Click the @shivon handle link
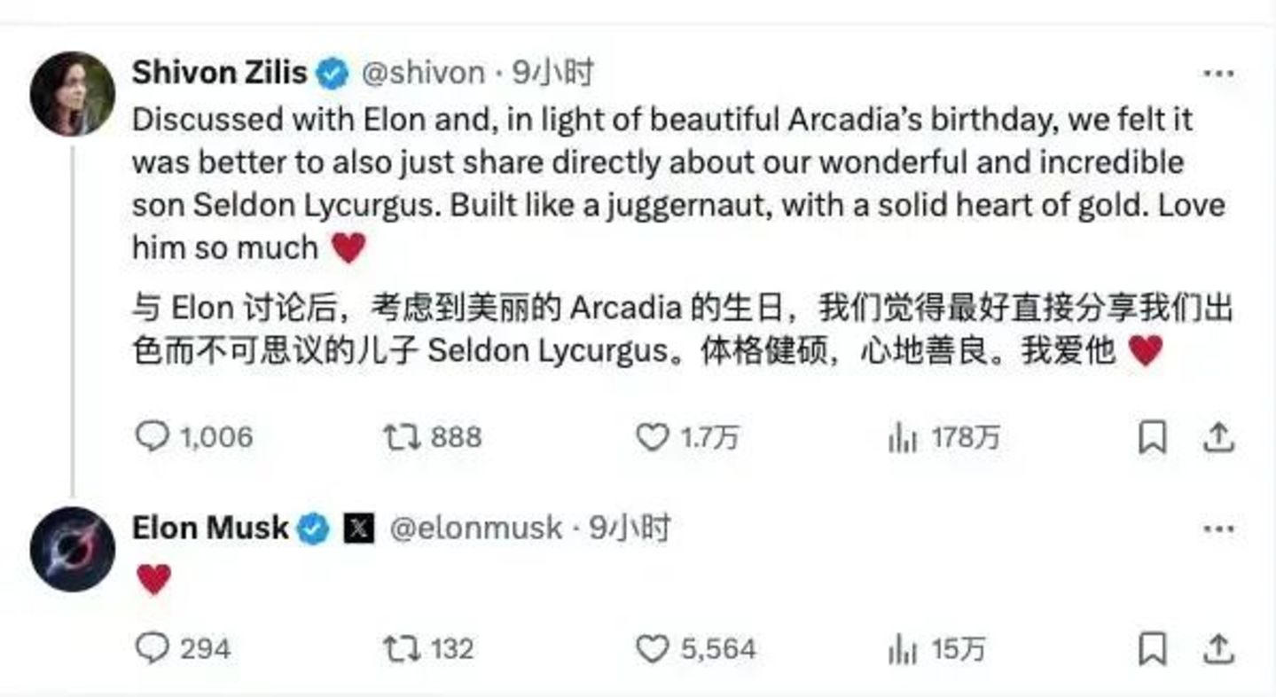This screenshot has height=697, width=1276. coord(423,73)
